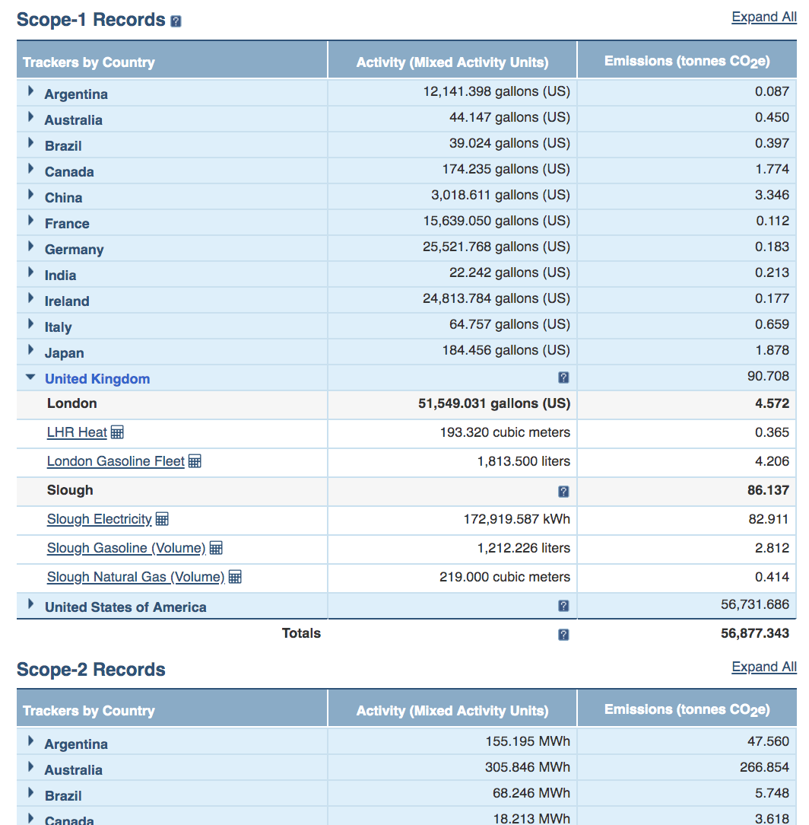809x825 pixels.
Task: Open the Slough Electricity tracker link
Action: click(x=100, y=519)
